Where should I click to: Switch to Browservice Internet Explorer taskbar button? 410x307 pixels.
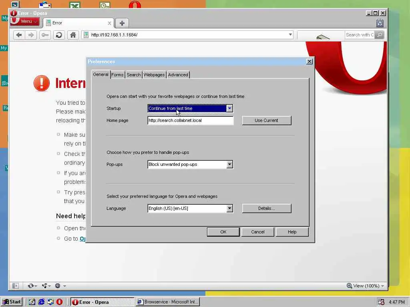click(168, 302)
